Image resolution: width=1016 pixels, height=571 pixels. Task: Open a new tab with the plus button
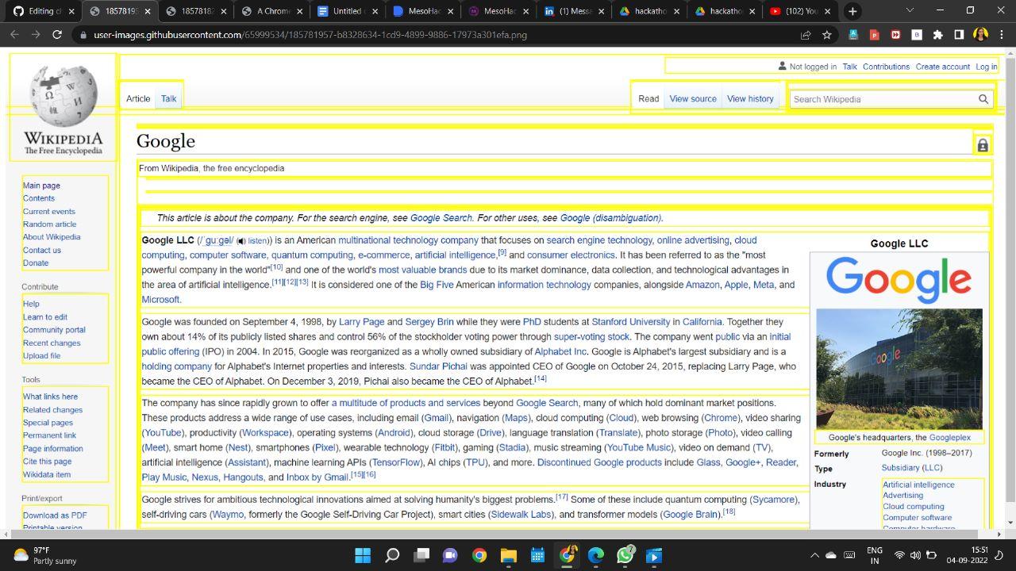pos(852,11)
